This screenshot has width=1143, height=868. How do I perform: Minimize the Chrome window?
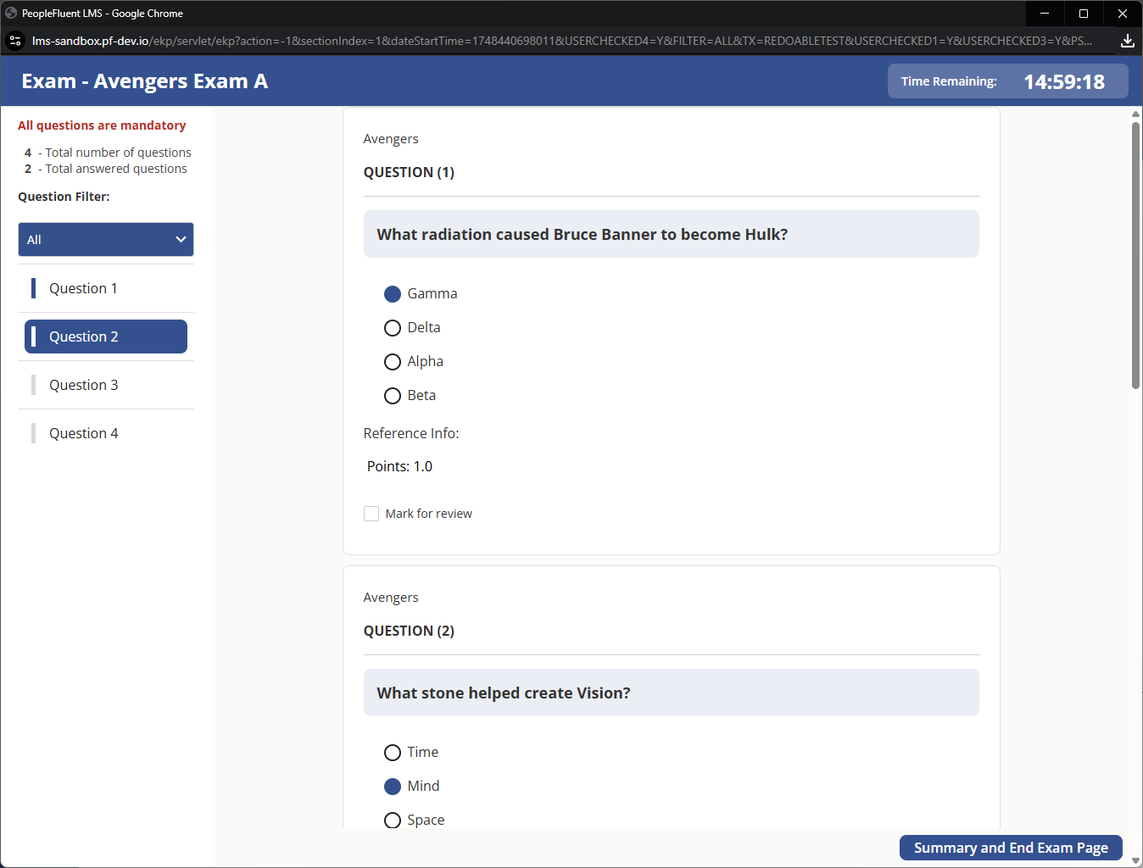point(1045,14)
